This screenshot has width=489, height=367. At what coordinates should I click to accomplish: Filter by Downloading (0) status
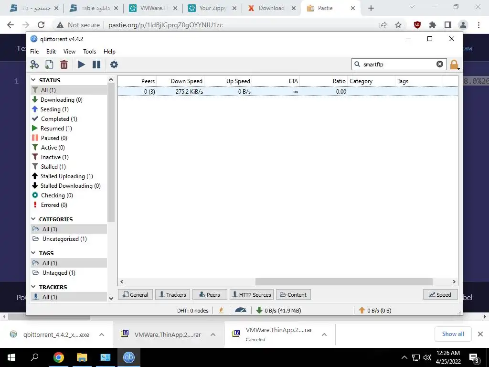click(x=57, y=100)
